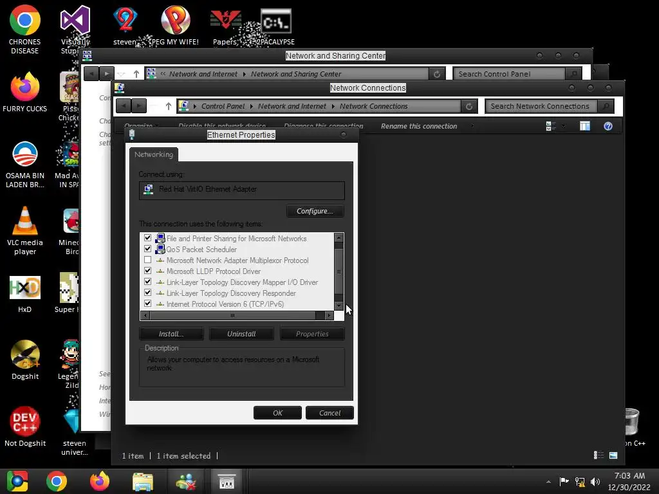This screenshot has height=494, width=659.
Task: Click the Uninstall button
Action: 241,334
